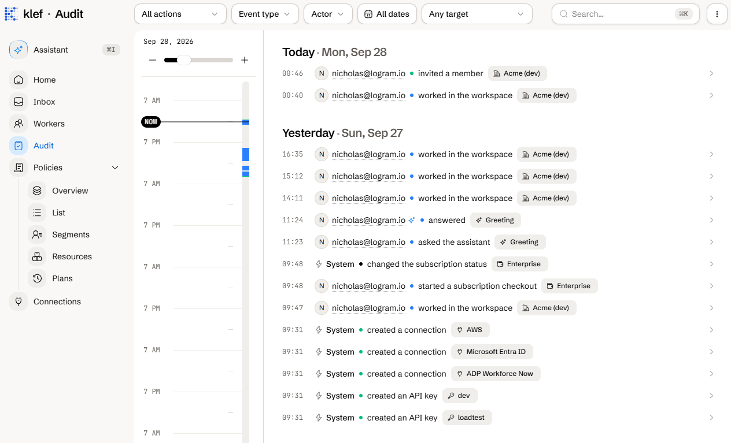The width and height of the screenshot is (731, 443).
Task: Click the "Today" date heading
Action: coord(298,52)
